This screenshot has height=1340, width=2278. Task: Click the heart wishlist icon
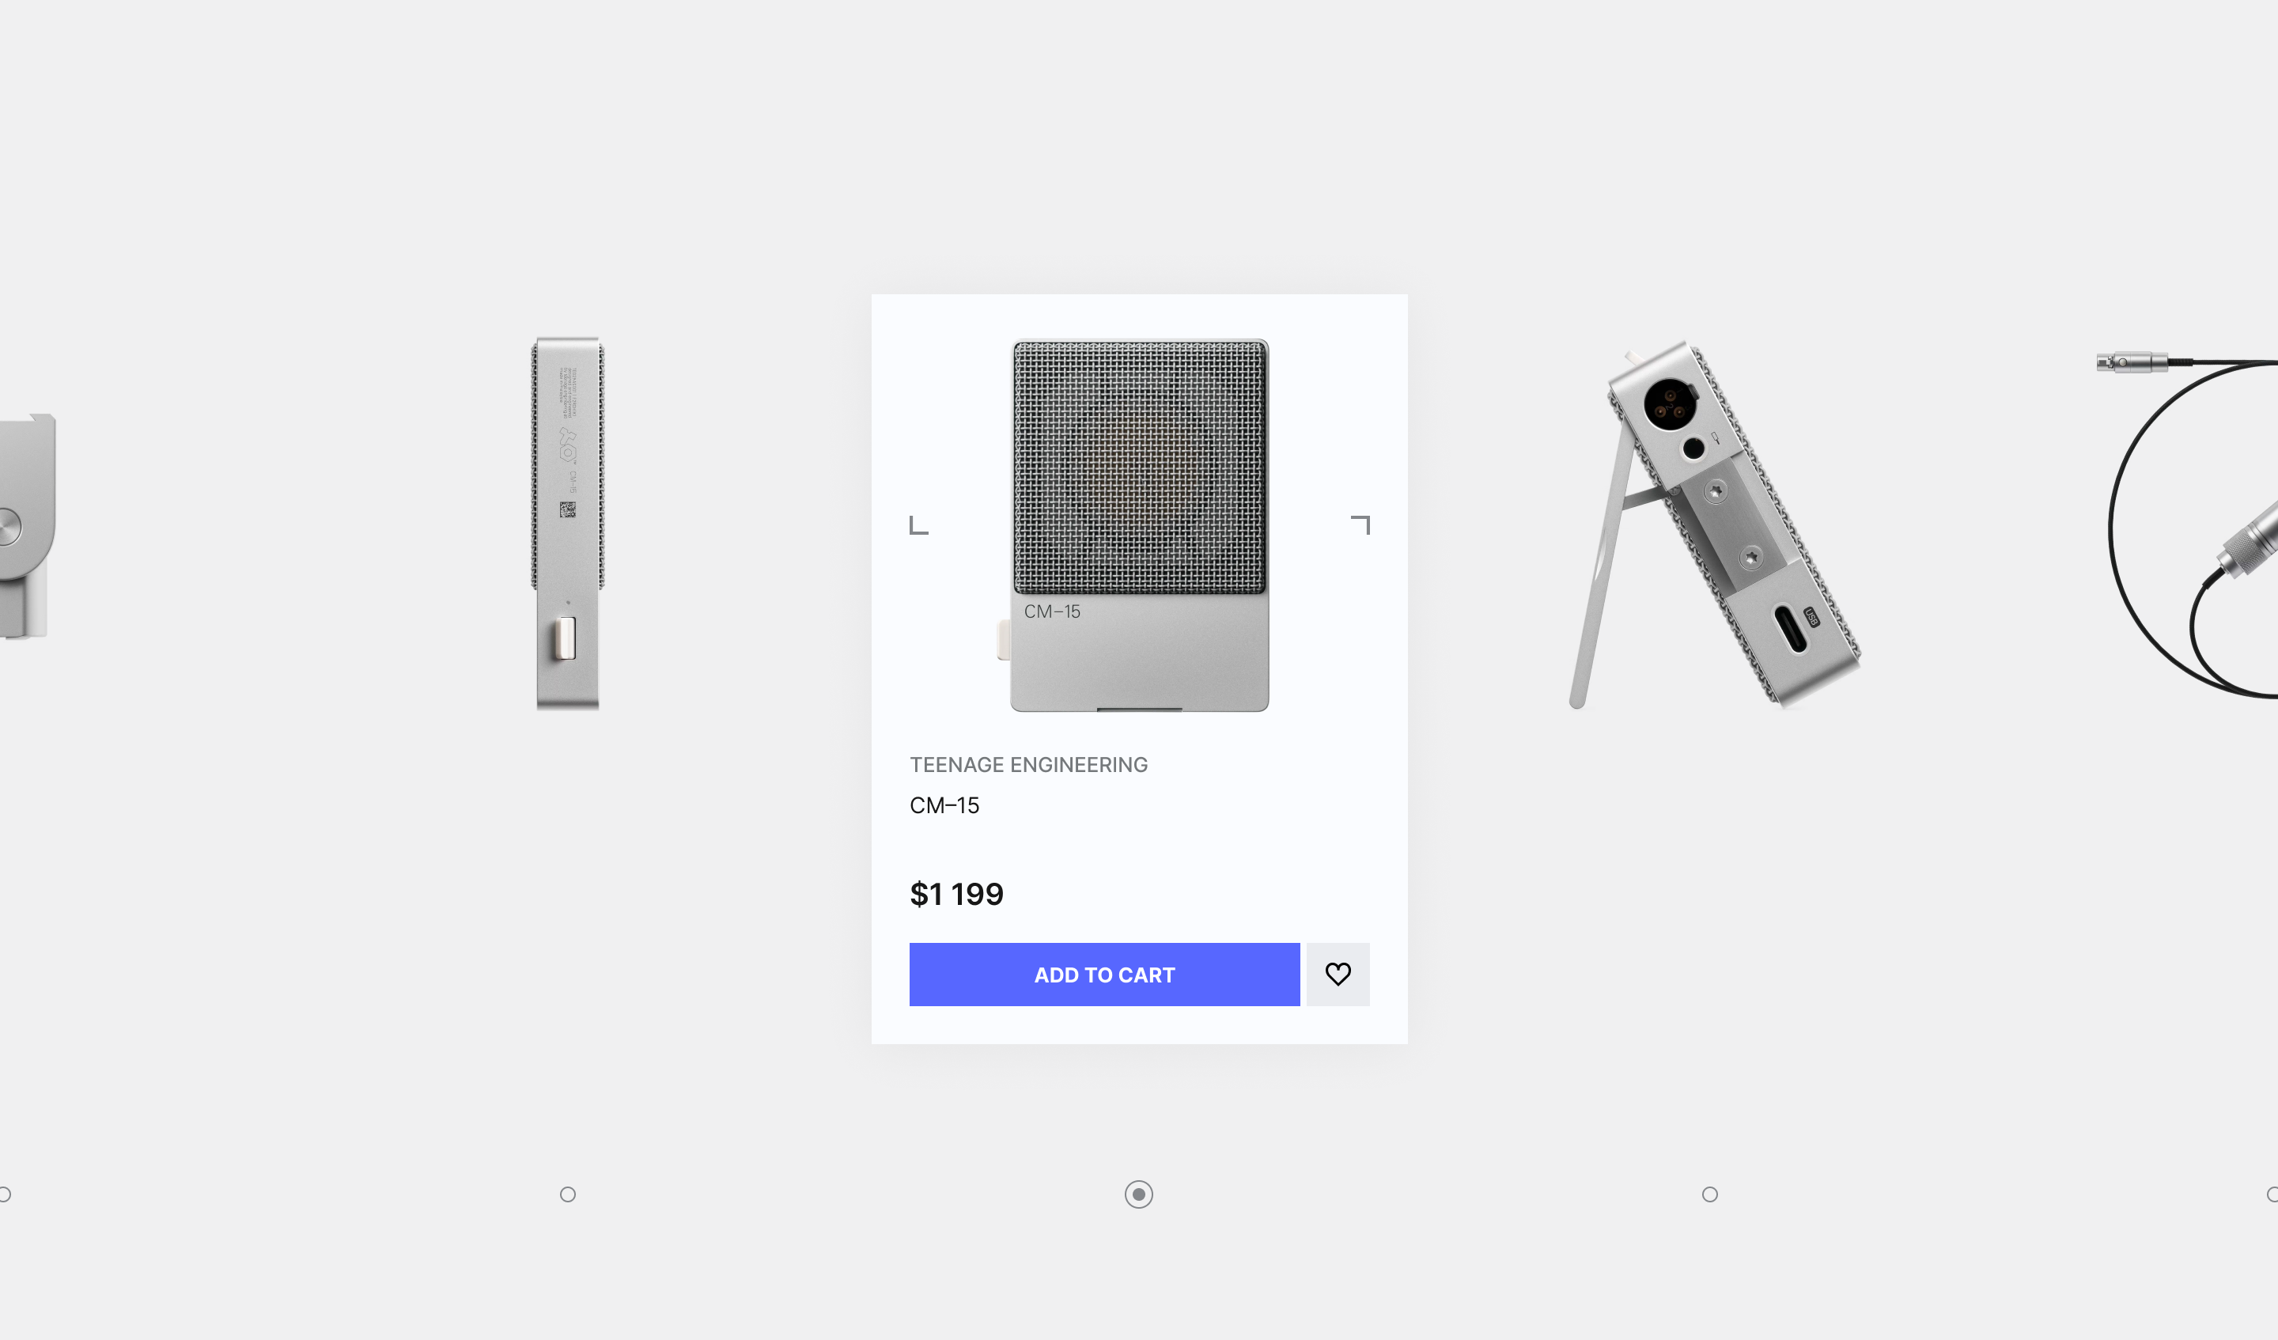pos(1338,974)
